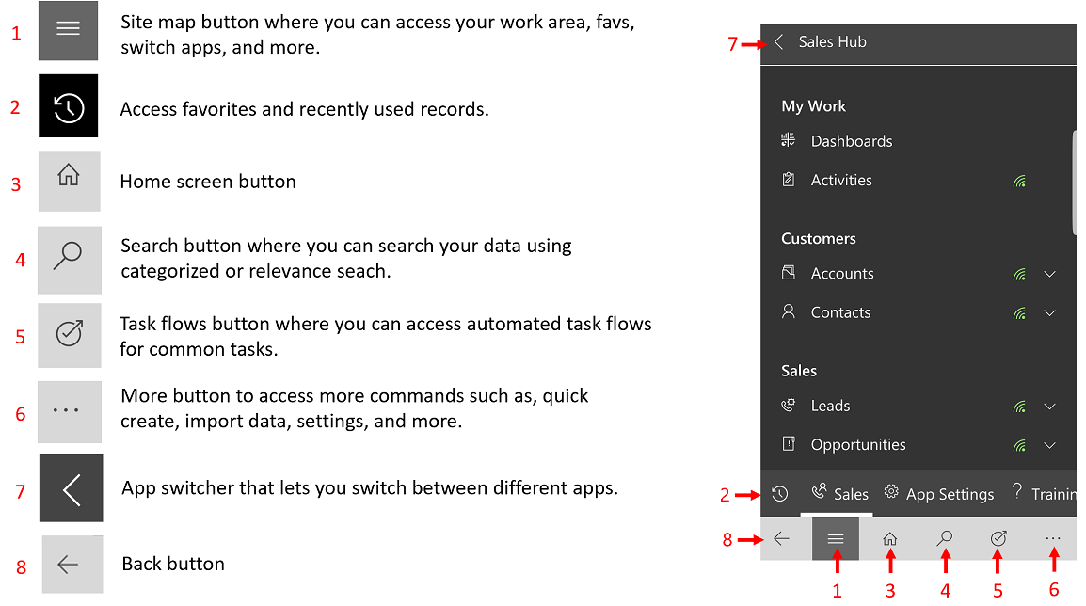
Task: Click the Leads phone icon
Action: (x=789, y=406)
